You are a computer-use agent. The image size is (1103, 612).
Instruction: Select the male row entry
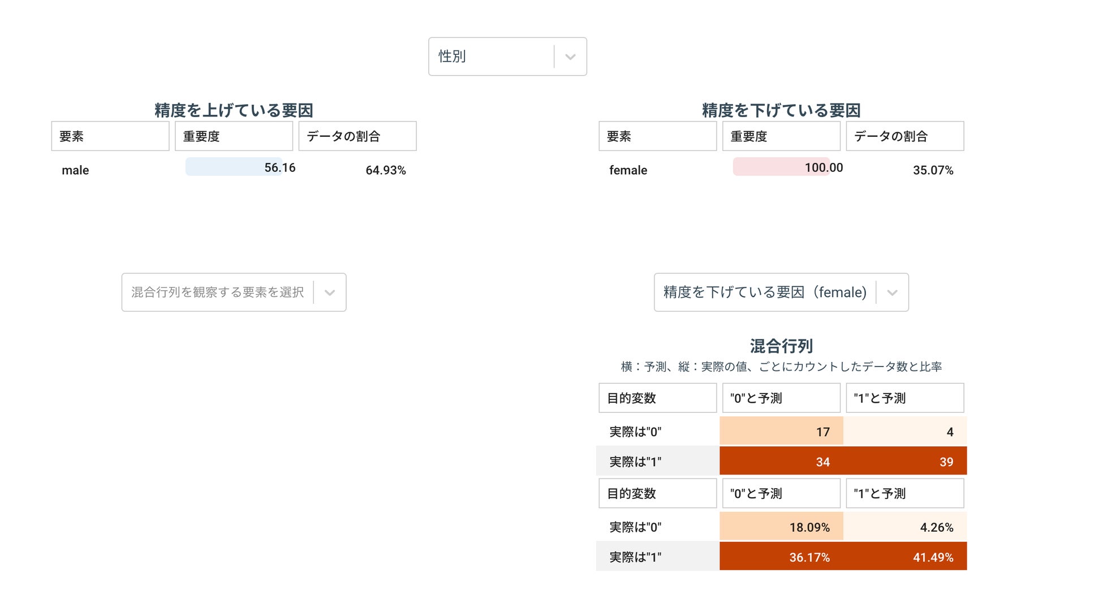75,170
